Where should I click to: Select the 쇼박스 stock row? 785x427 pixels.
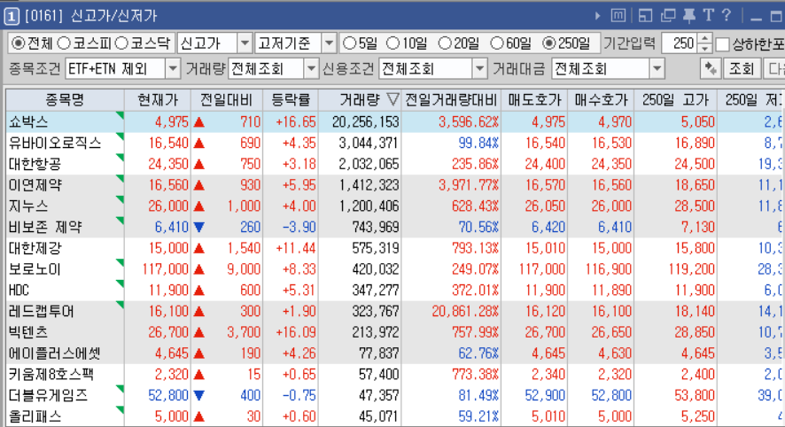(392, 121)
